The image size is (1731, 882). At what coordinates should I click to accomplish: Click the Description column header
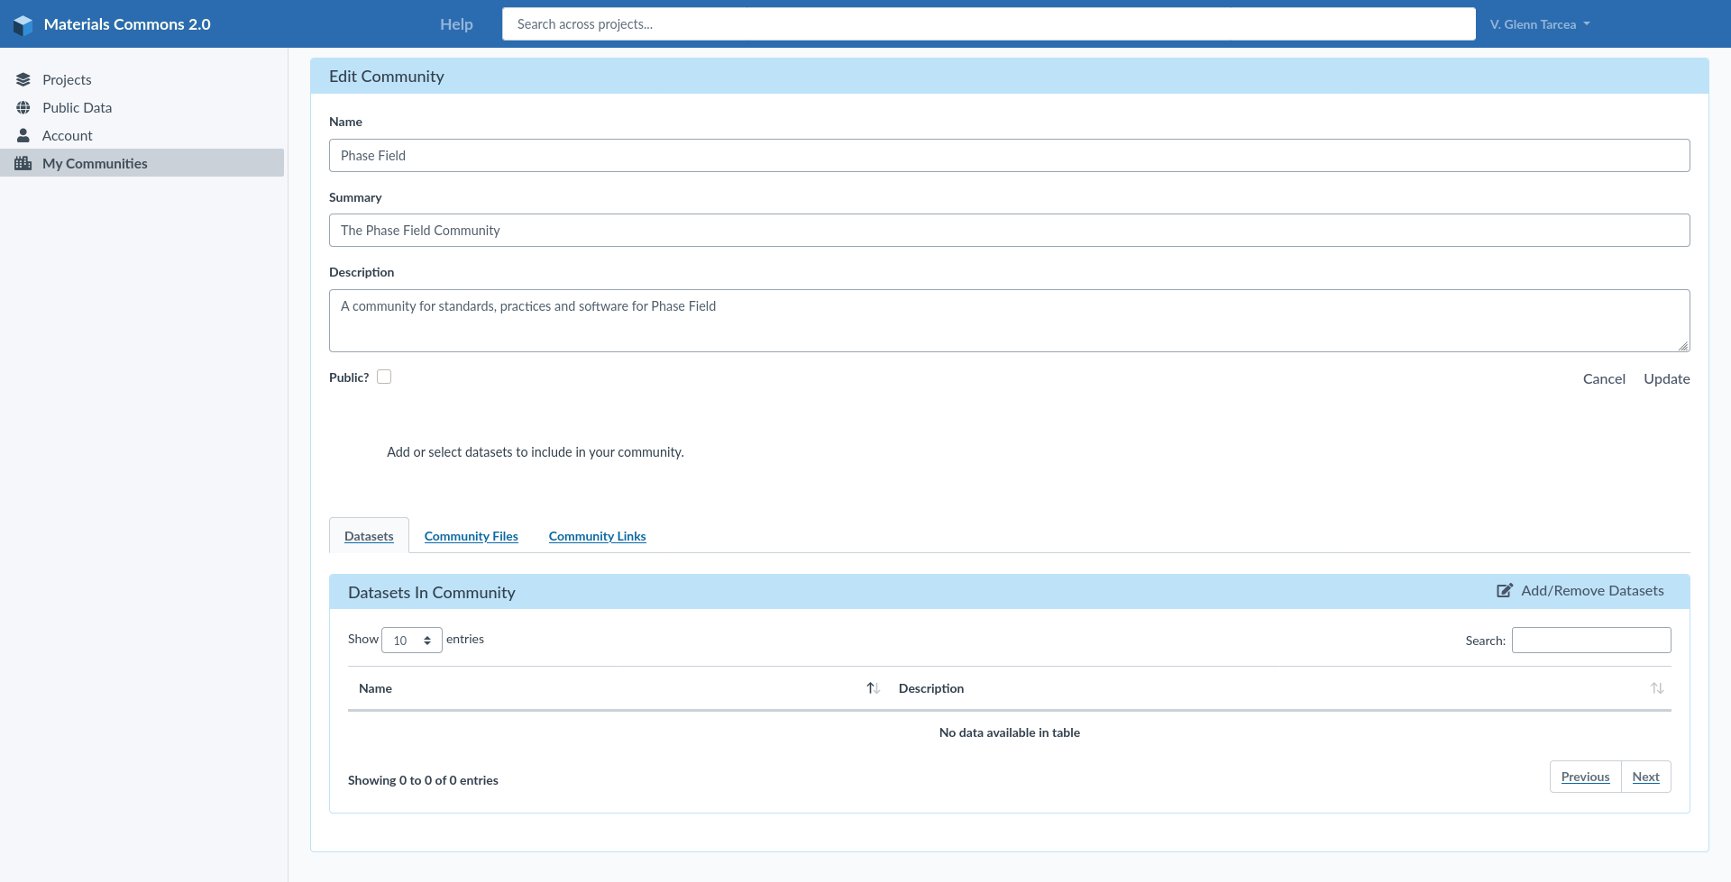1279,688
